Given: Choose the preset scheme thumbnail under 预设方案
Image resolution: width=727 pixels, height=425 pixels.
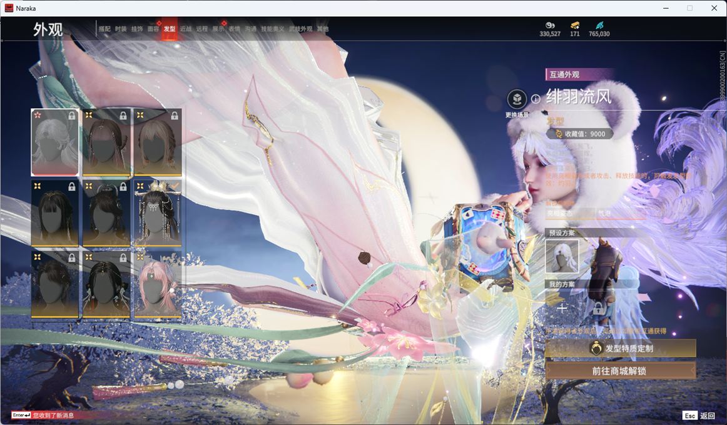Looking at the screenshot, I should (x=561, y=256).
